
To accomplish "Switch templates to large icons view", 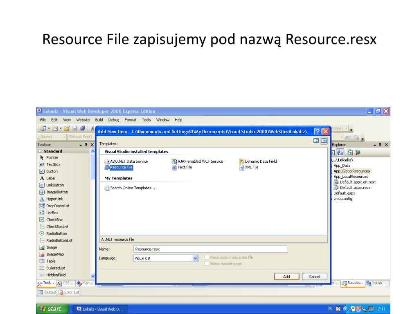I will pos(316,141).
